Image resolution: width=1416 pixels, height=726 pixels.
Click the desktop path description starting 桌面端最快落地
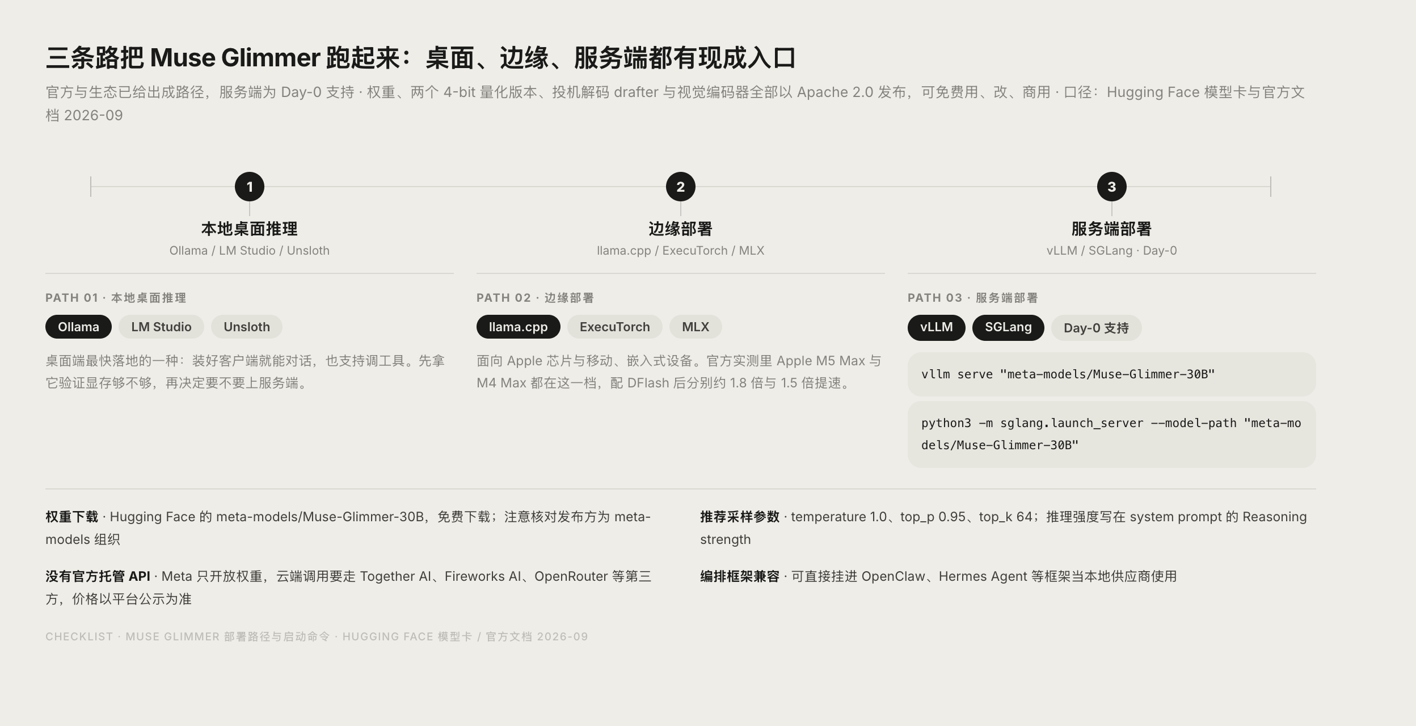pos(245,372)
